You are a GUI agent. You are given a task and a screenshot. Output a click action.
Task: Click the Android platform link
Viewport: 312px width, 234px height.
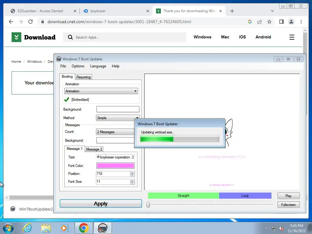click(263, 37)
